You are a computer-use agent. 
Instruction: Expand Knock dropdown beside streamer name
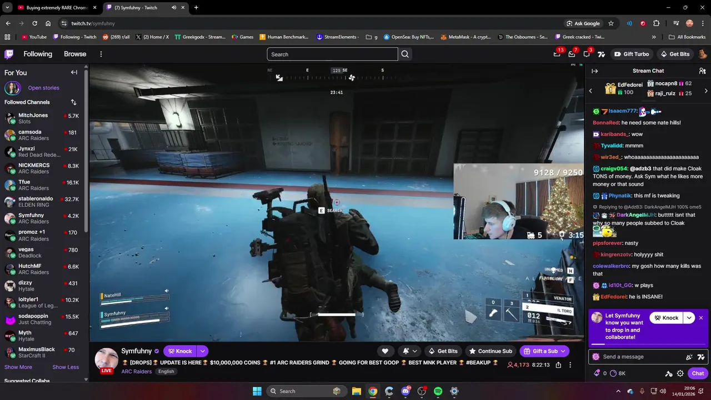[203, 351]
